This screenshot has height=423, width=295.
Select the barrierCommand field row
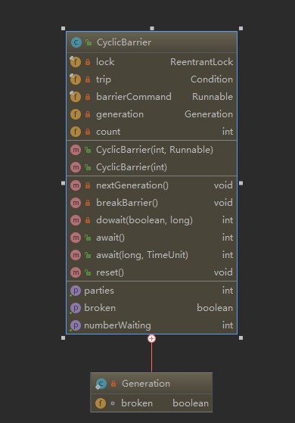point(151,97)
